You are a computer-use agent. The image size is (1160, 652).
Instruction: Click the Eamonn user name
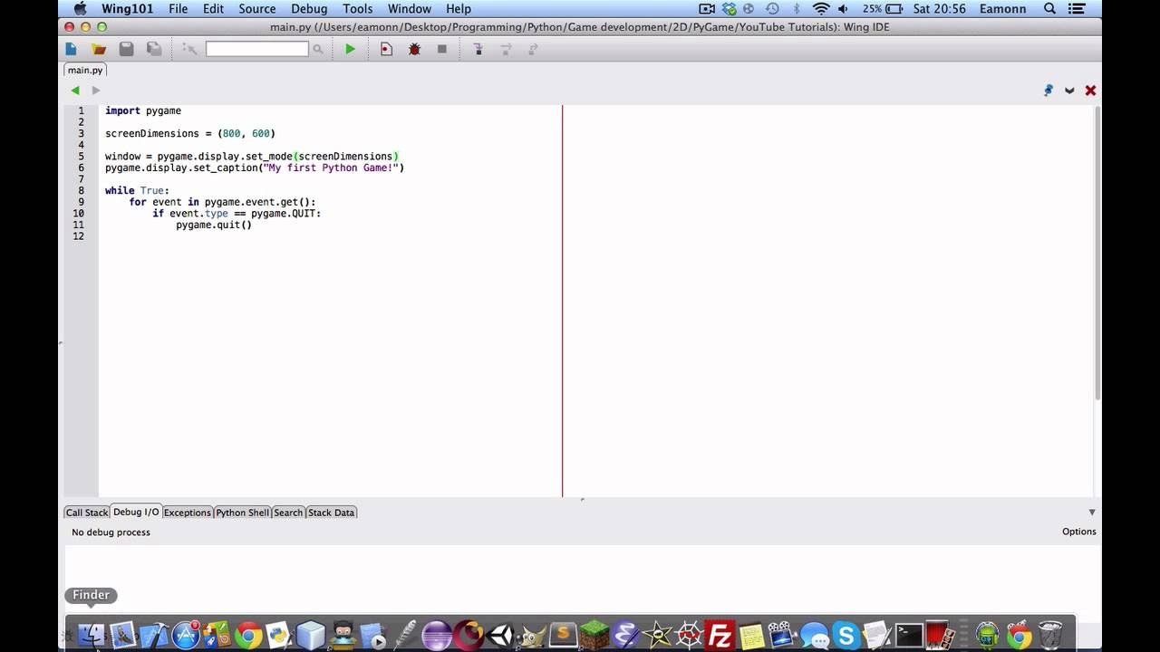click(1002, 8)
